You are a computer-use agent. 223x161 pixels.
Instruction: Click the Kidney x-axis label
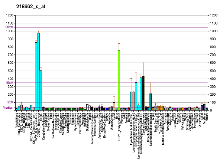pos(207,116)
